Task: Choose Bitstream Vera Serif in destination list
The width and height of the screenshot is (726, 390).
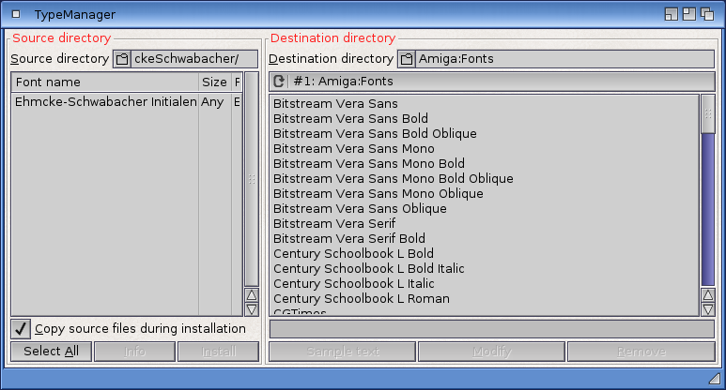Action: [x=333, y=224]
